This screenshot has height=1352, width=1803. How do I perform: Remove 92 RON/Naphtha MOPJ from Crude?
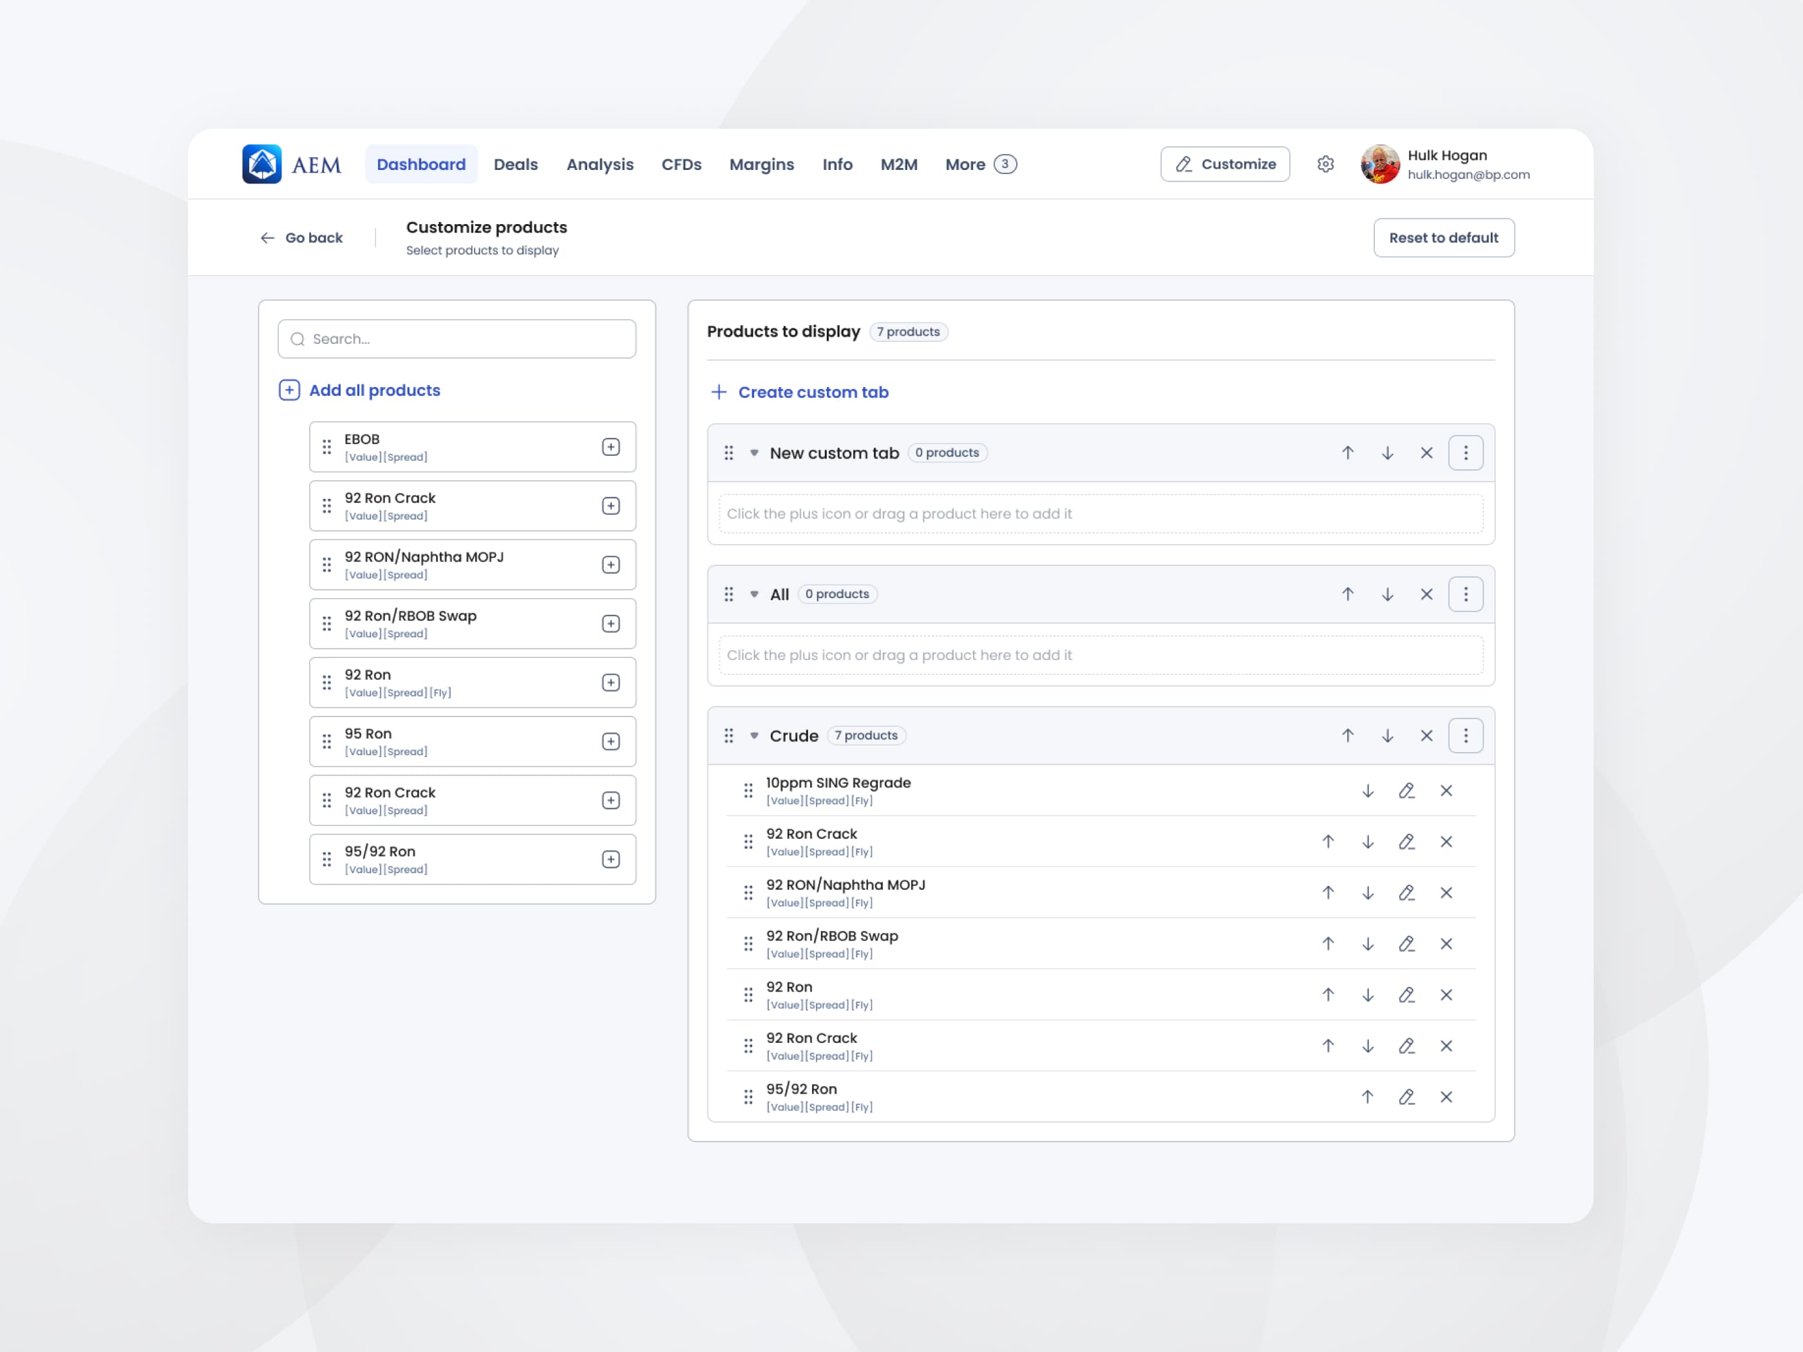pos(1446,892)
